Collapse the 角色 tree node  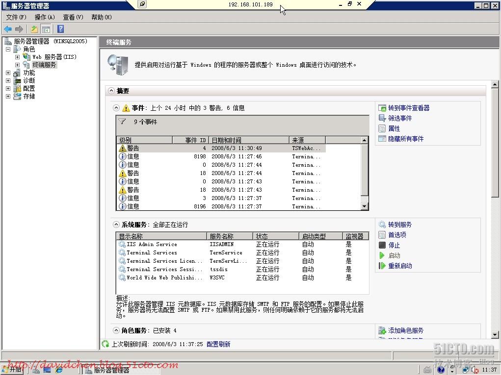point(8,49)
